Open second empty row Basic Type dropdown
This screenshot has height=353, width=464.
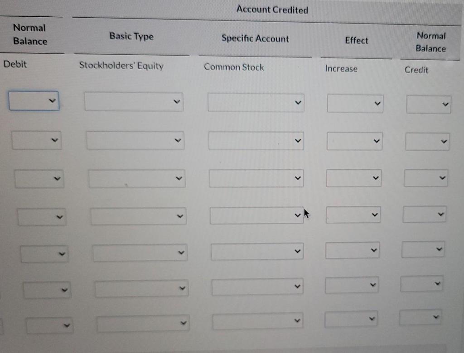pyautogui.click(x=135, y=141)
